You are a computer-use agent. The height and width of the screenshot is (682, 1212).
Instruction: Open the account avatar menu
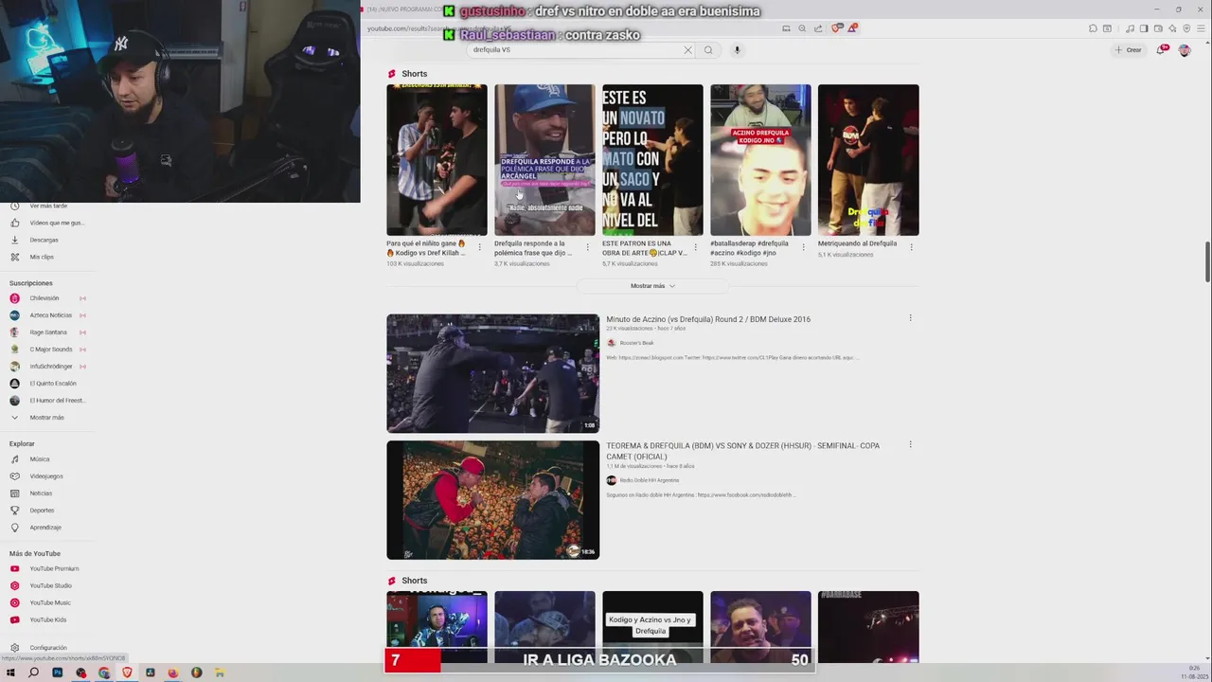[x=1185, y=50]
